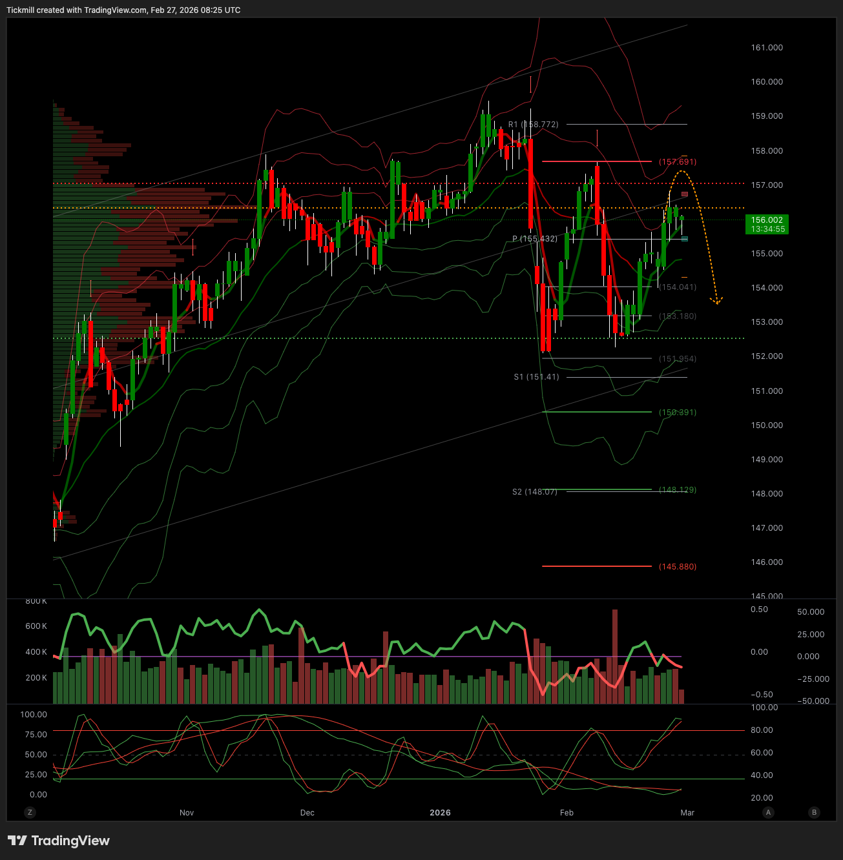The image size is (843, 860).
Task: Click the orange downward projection arrowhead
Action: coord(716,301)
